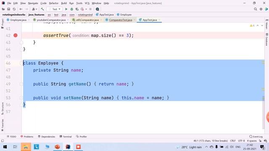Open the Event Log
The width and height of the screenshot is (269, 151).
[x=256, y=137]
